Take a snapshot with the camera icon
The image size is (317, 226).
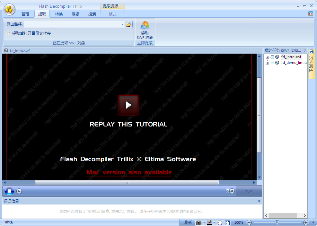199,223
